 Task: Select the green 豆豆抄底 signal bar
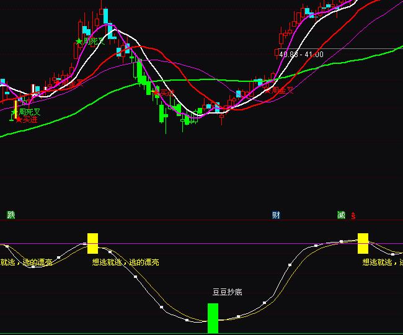click(x=213, y=318)
